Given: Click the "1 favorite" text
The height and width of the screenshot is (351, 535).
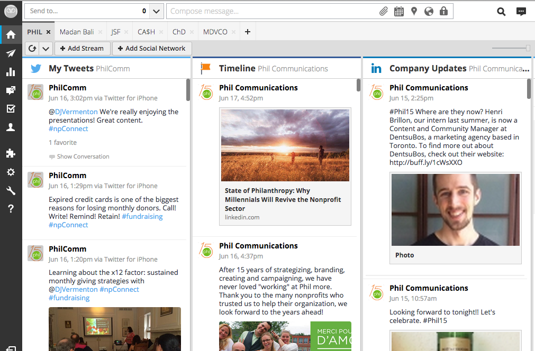Looking at the screenshot, I should point(63,142).
